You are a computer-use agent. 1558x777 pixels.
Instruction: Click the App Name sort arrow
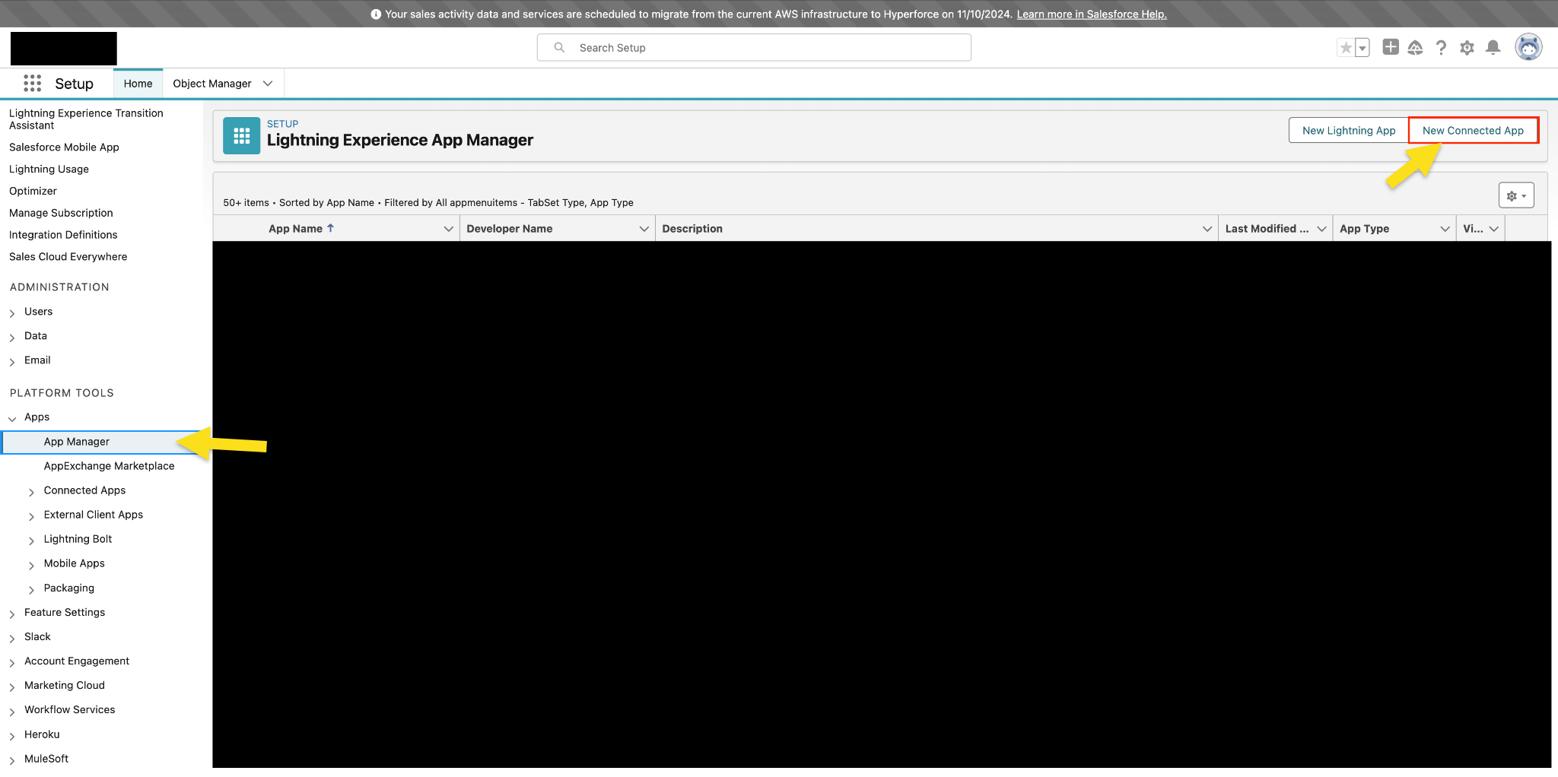pyautogui.click(x=331, y=228)
